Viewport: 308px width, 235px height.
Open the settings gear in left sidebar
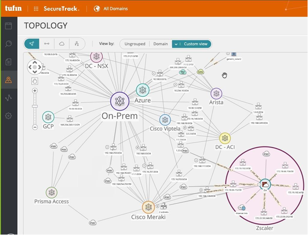coord(8,116)
